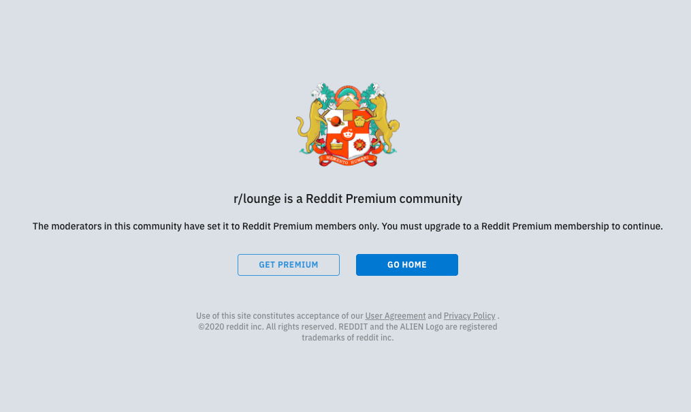Click the Reddit Snoo icon at the crest center
Viewport: 691px width, 412px height.
348,133
